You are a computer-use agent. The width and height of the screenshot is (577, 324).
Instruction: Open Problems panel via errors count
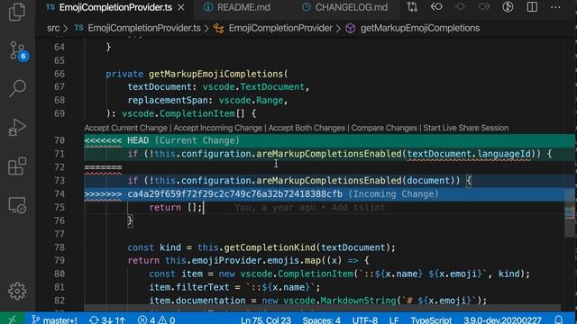156,319
